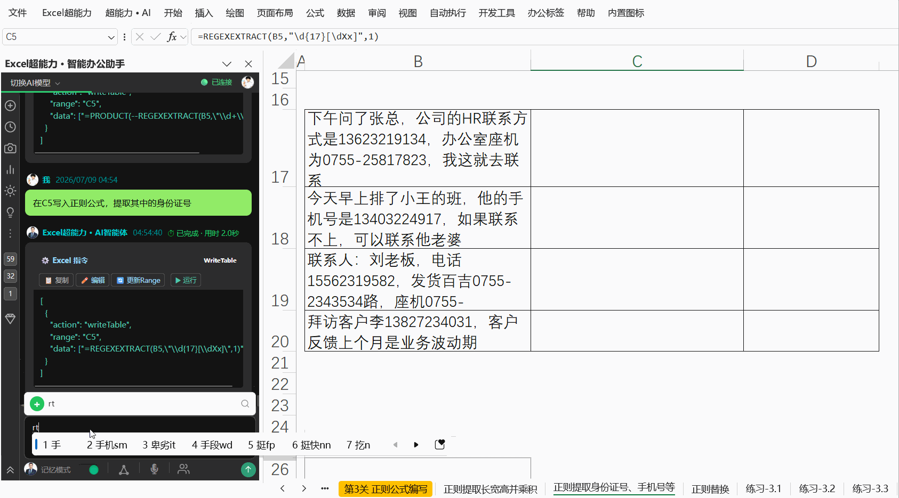Switch to the 数据 ribbon tab
The width and height of the screenshot is (899, 498).
(x=346, y=13)
